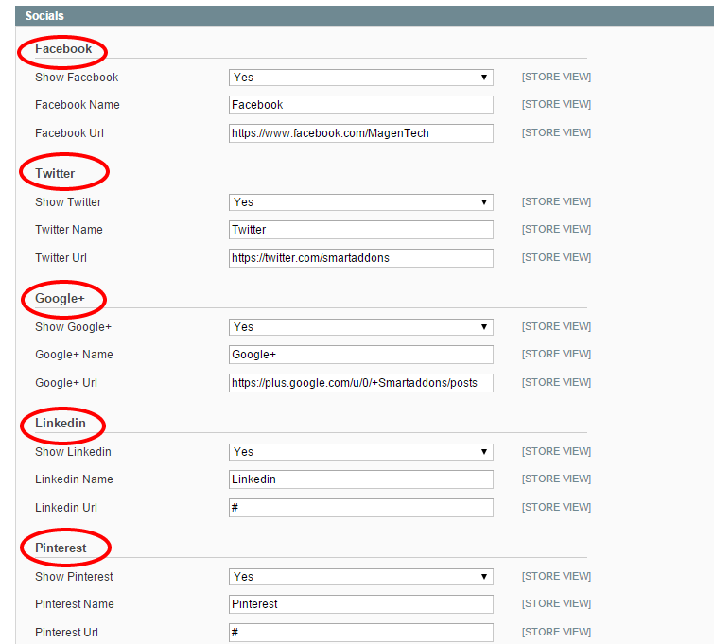714x644 pixels.
Task: Open the Show Facebook dropdown
Action: pyautogui.click(x=360, y=78)
